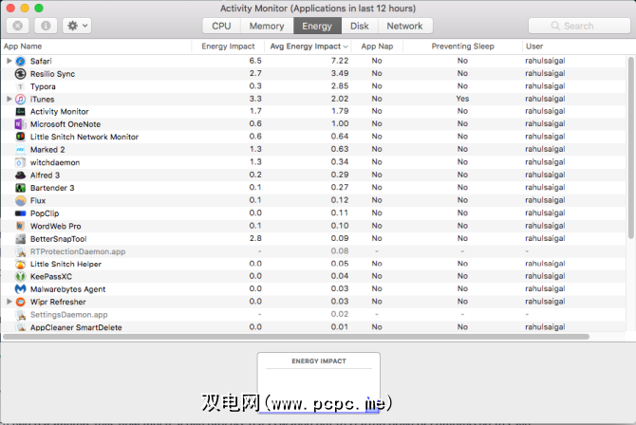
Task: Click the quit process X button
Action: coord(17,26)
